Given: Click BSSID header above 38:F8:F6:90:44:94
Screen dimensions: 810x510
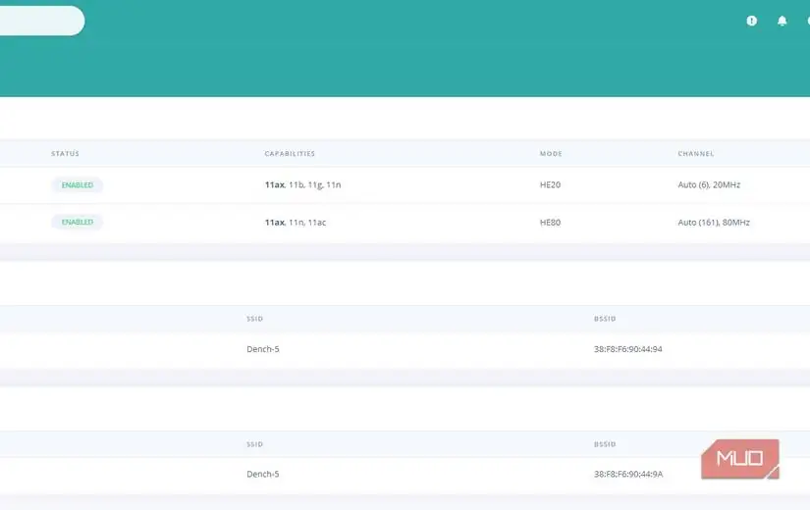Looking at the screenshot, I should tap(605, 319).
